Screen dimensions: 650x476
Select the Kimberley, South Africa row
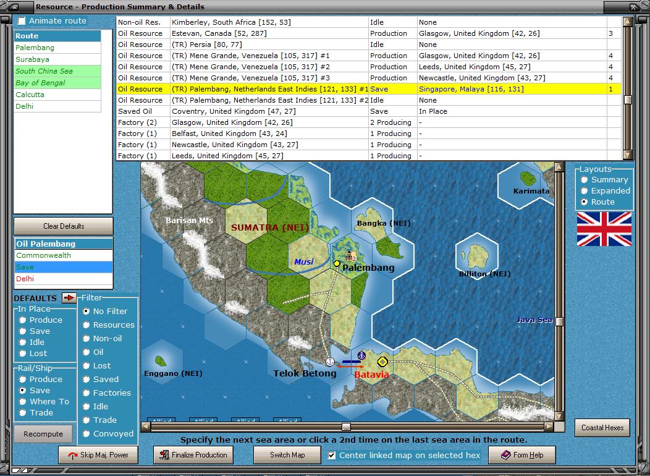click(x=368, y=22)
